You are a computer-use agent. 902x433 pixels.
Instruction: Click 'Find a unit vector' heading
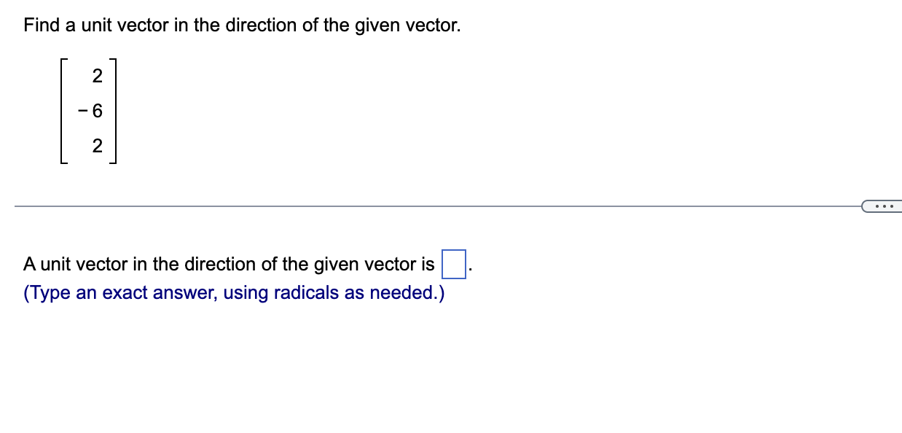87,25
